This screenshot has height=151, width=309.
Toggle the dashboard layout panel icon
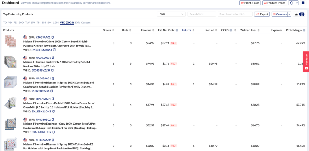pos(303,3)
